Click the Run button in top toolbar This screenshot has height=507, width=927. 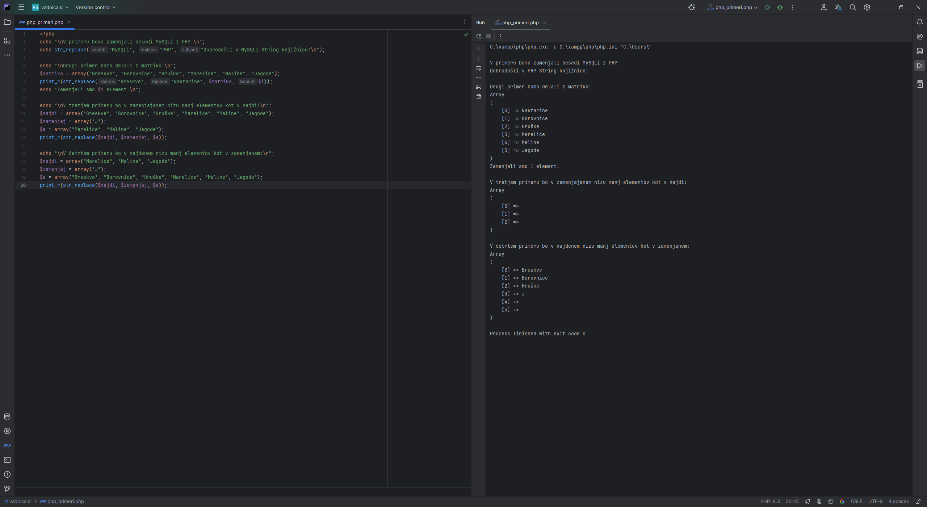click(767, 7)
